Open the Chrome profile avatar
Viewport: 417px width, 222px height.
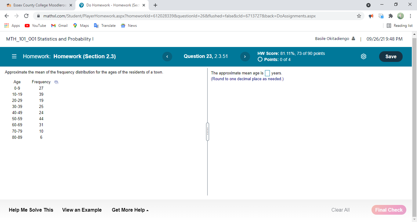400,16
